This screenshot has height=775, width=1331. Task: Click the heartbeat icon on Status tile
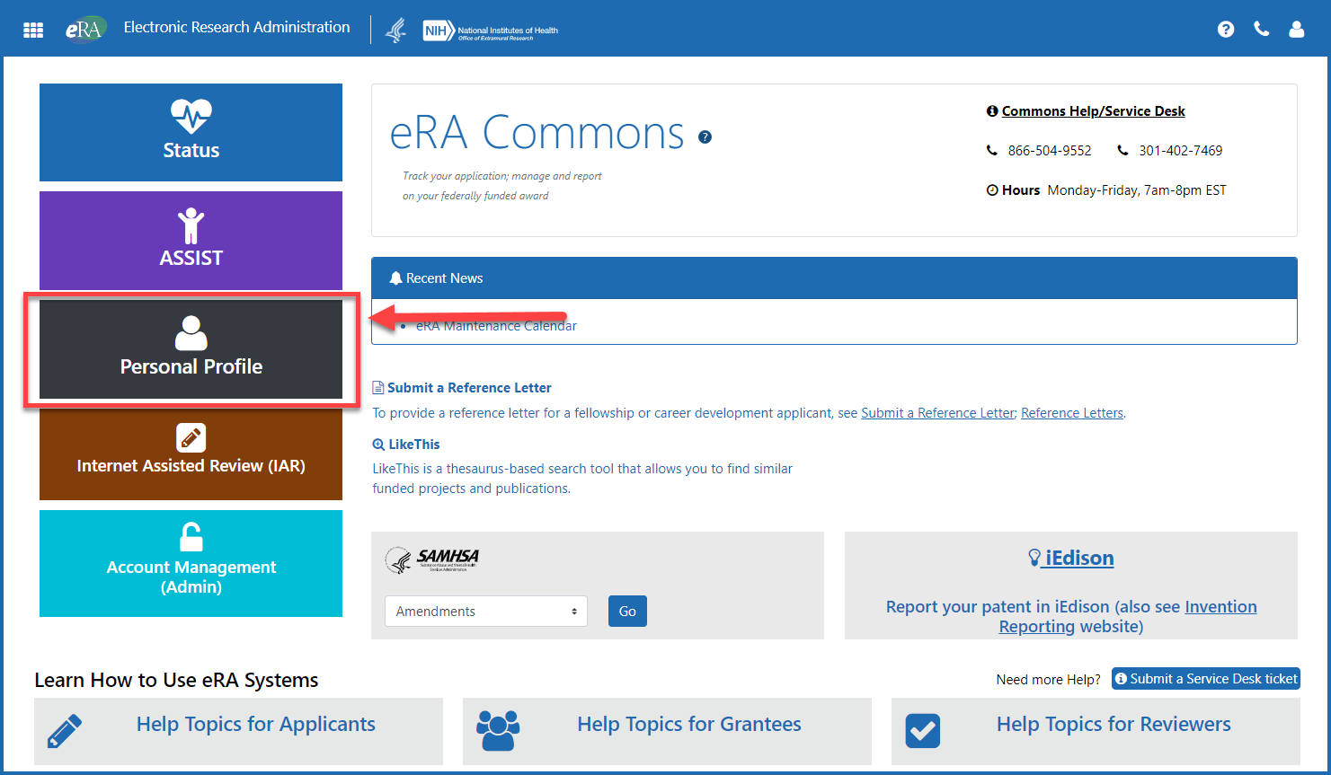coord(191,116)
